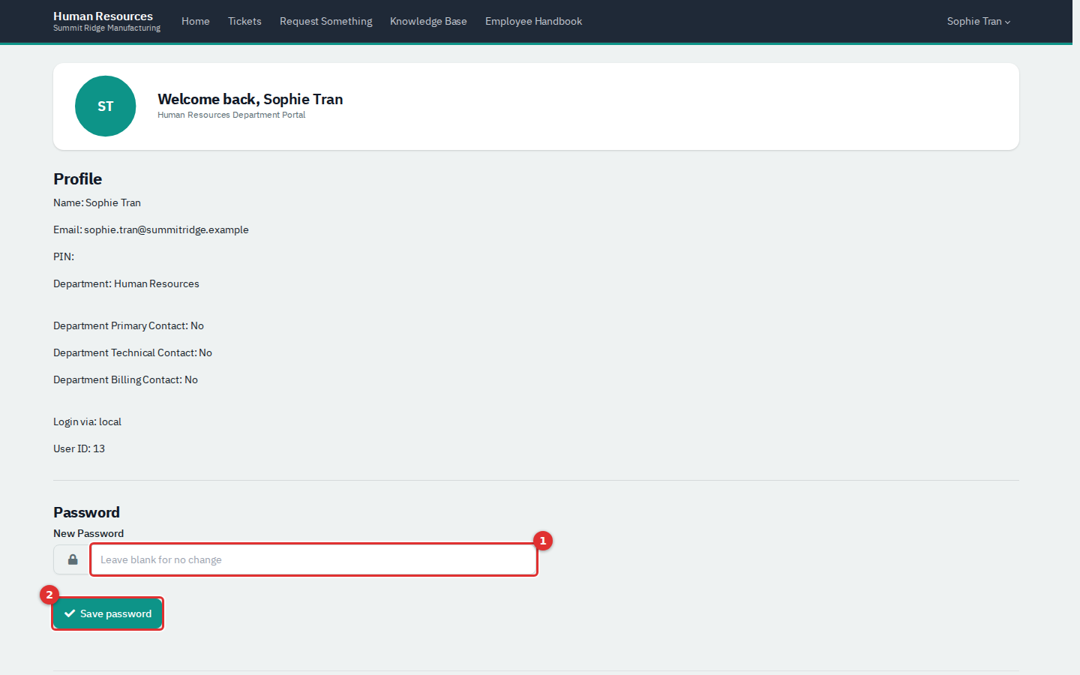Click 'Department Primary Contact: No' text
The height and width of the screenshot is (675, 1080).
(x=128, y=325)
